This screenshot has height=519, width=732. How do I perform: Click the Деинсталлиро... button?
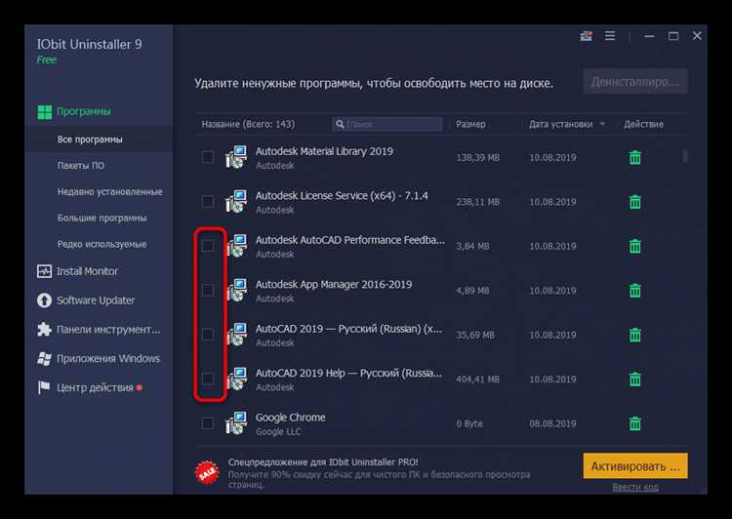click(635, 82)
